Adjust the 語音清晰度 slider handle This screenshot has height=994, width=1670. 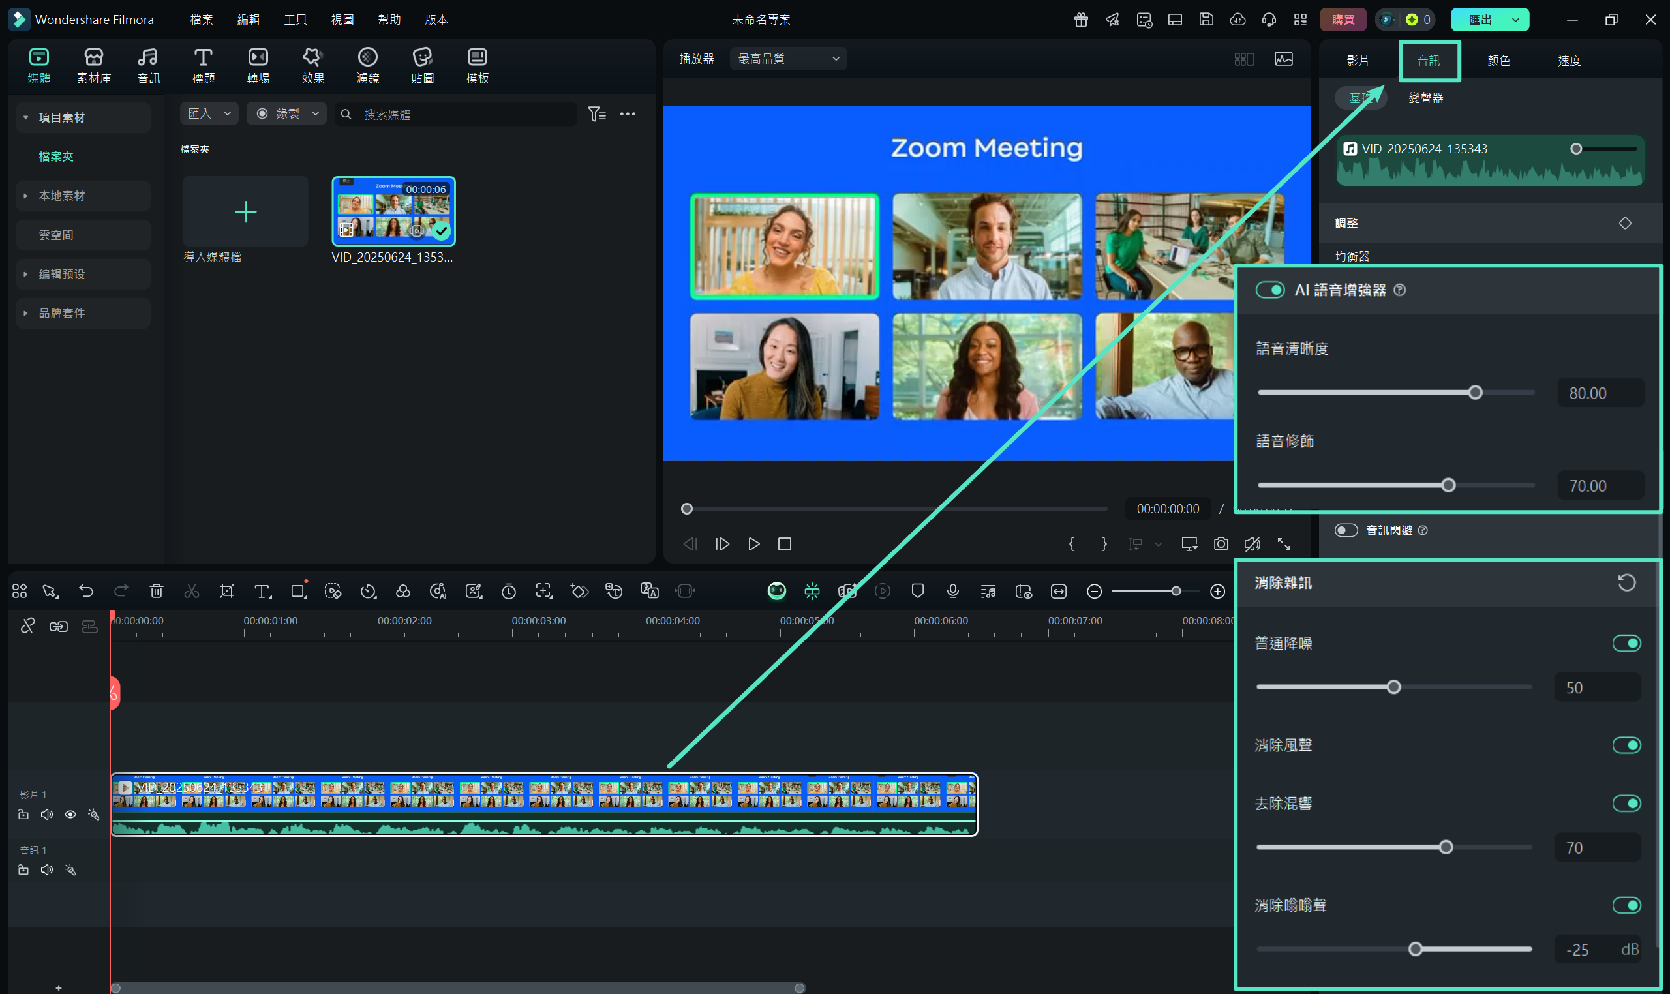point(1475,393)
